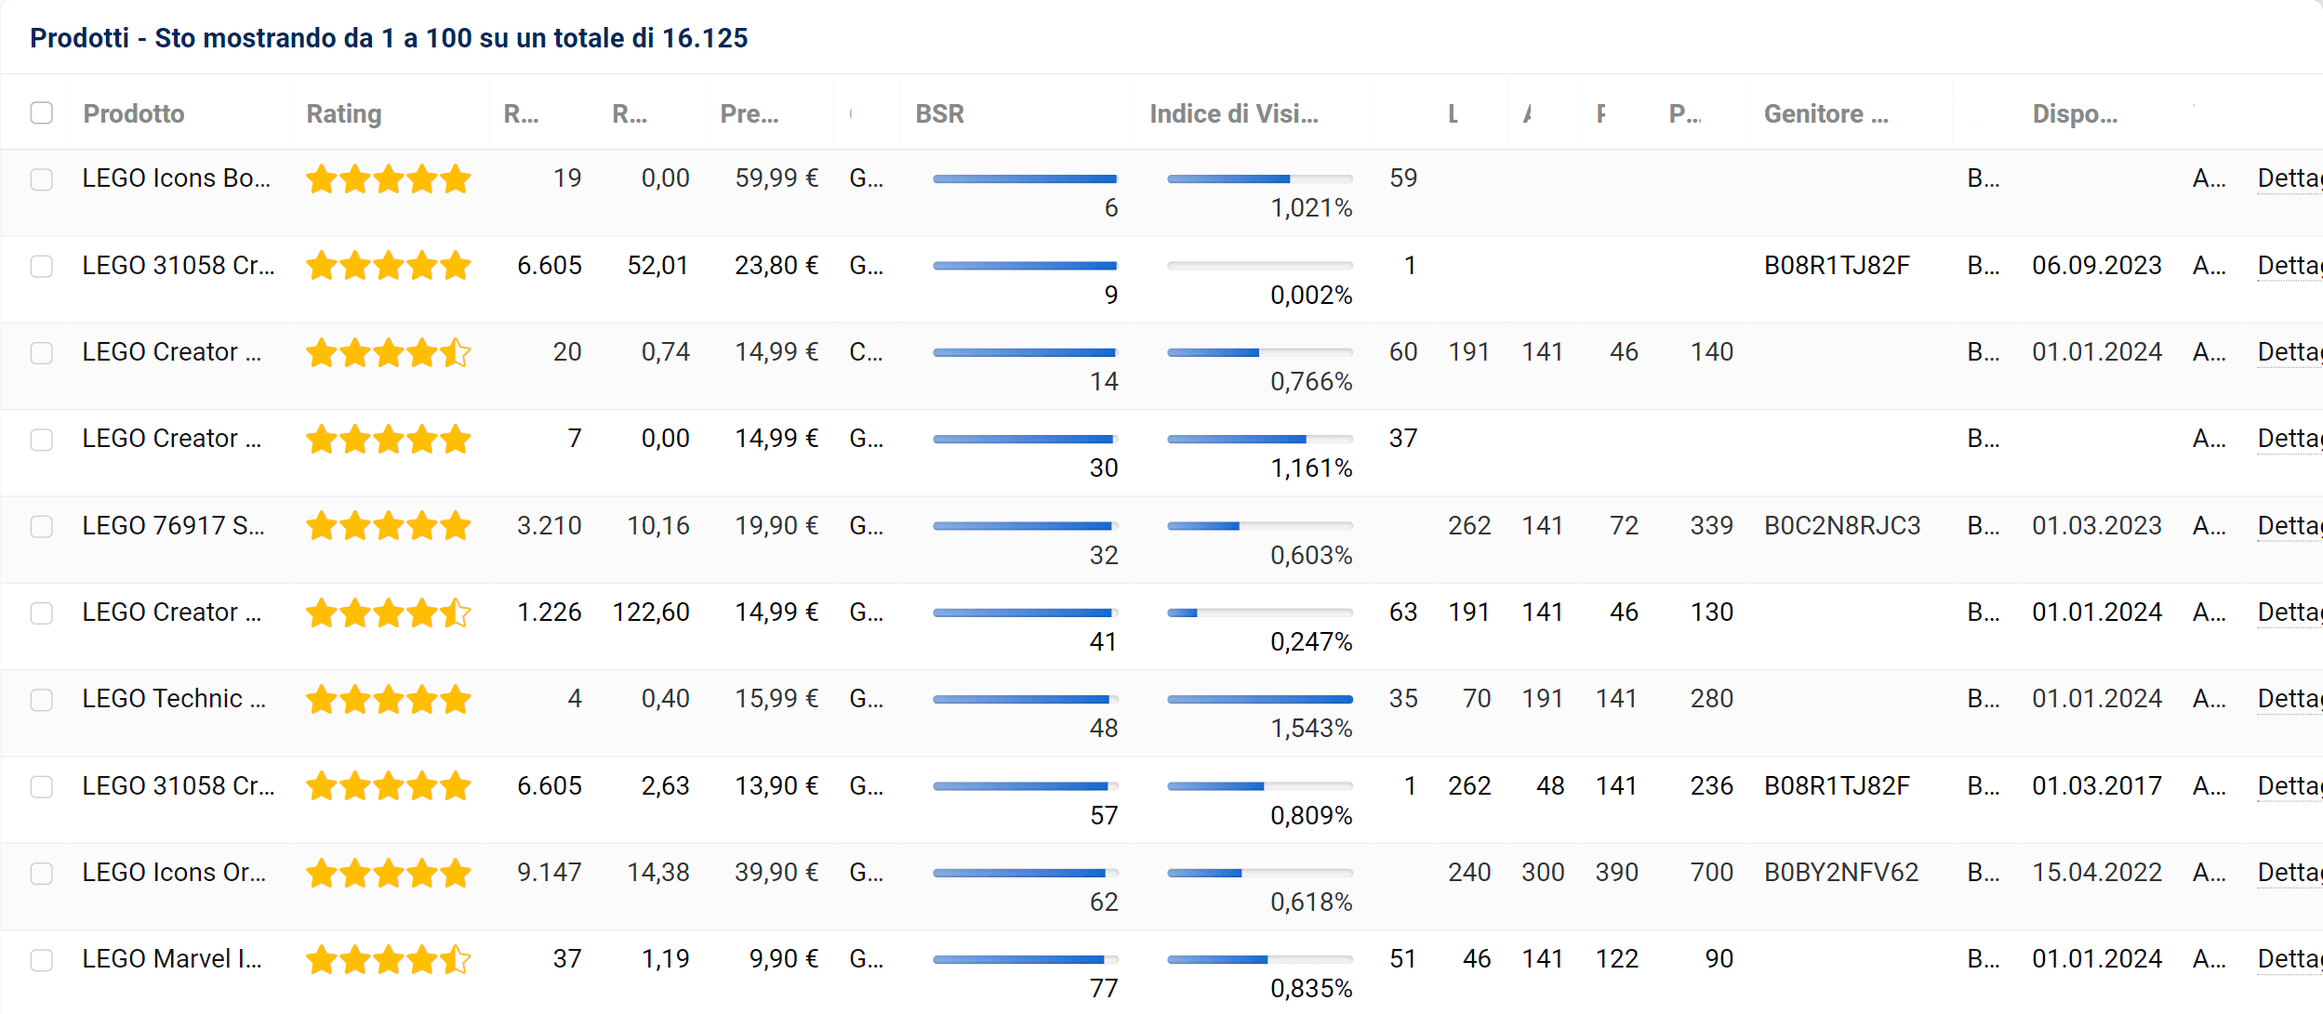Image resolution: width=2323 pixels, height=1014 pixels.
Task: Click the P... column header
Action: [1685, 113]
